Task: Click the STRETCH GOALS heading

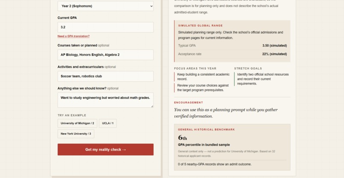Action: tap(248, 68)
